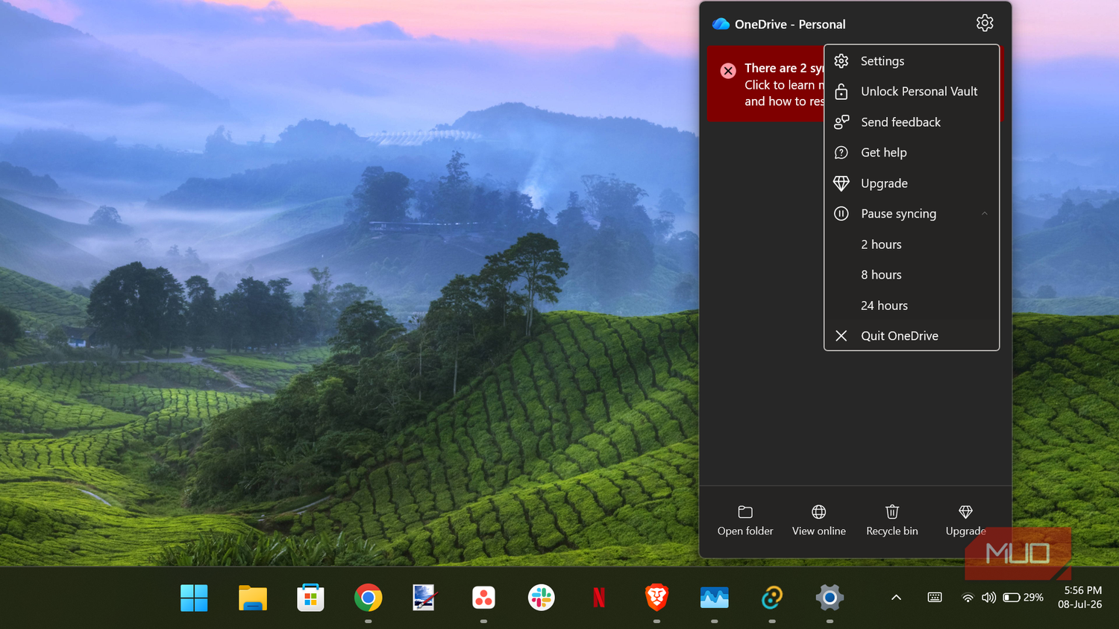
Task: Open Windows Settings gear in taskbar
Action: point(830,598)
